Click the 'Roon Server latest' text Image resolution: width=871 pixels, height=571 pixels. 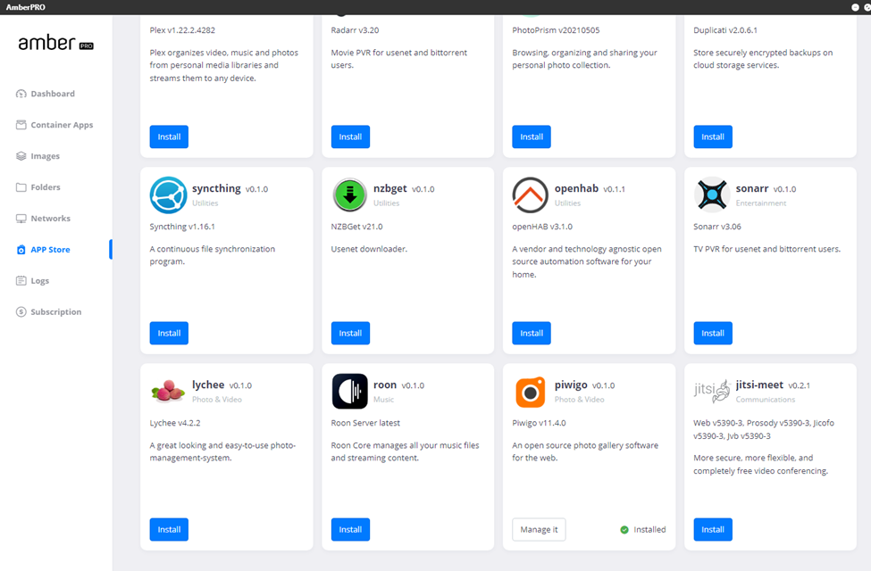[x=365, y=424]
